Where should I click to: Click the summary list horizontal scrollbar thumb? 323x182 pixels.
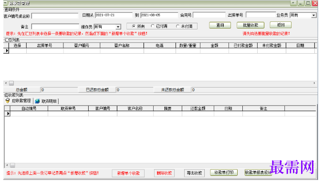[x=11, y=83]
